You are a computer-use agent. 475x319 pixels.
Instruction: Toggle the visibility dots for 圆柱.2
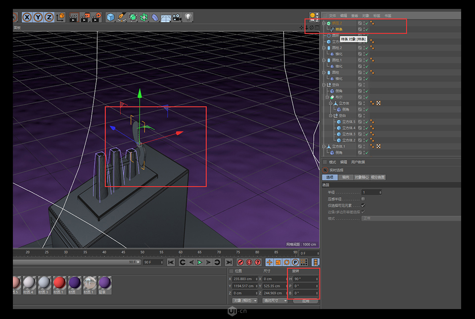pyautogui.click(x=365, y=48)
